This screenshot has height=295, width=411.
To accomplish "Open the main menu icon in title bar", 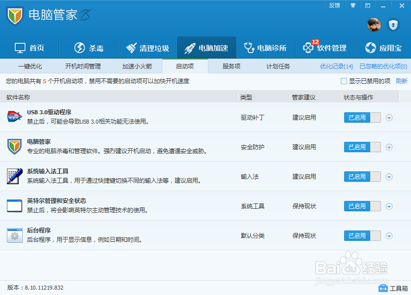I will click(368, 5).
